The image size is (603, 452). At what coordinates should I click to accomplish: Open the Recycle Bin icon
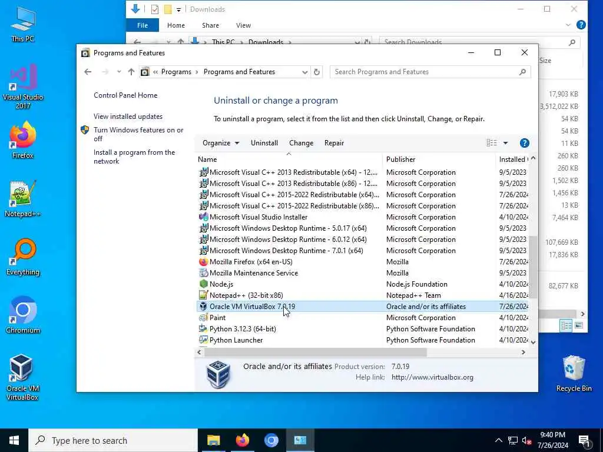(574, 374)
